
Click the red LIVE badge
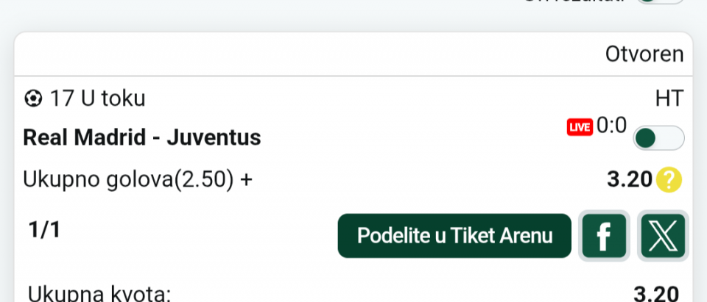pos(580,127)
